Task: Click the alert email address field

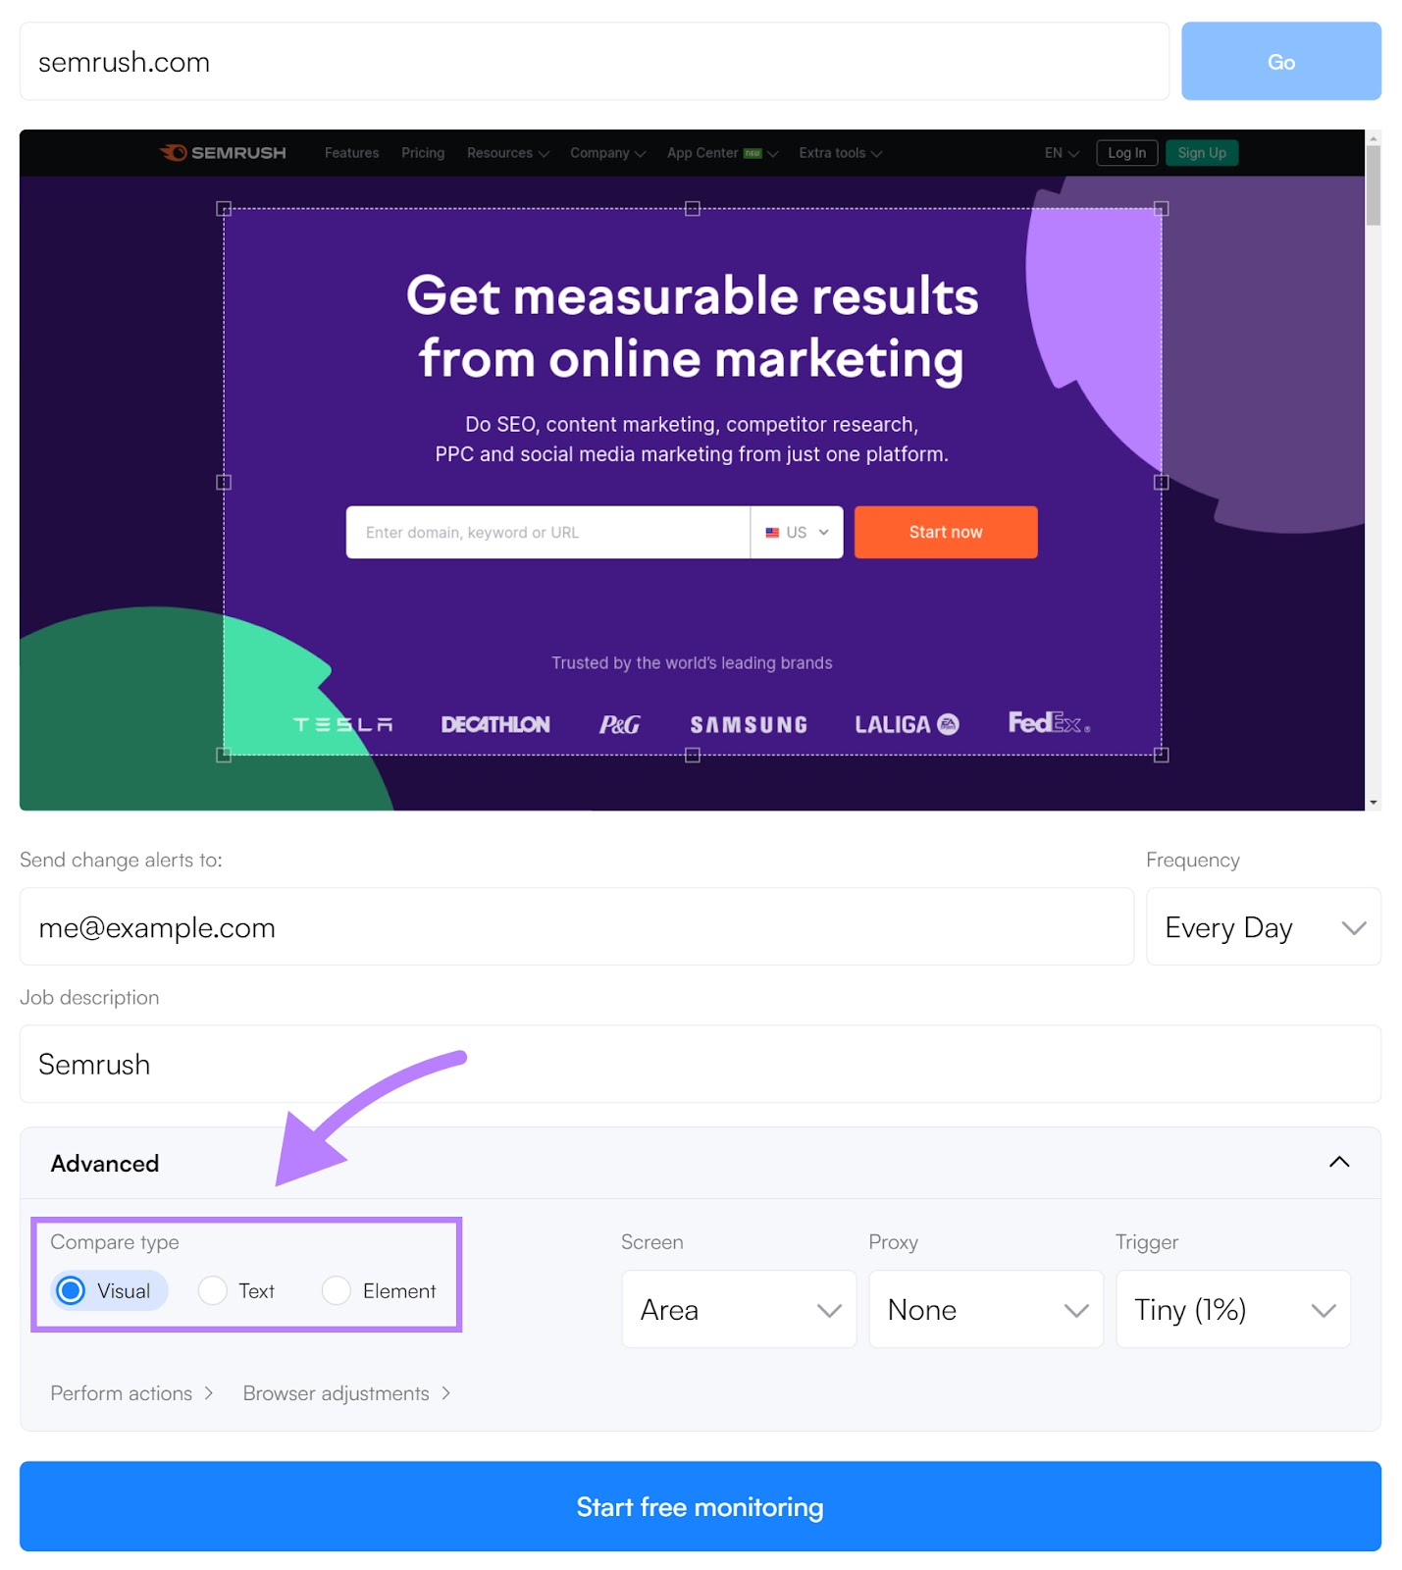Action: coord(576,926)
